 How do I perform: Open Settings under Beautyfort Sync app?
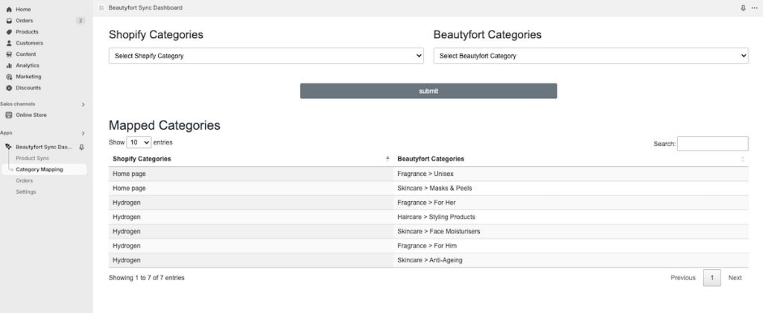(x=26, y=192)
